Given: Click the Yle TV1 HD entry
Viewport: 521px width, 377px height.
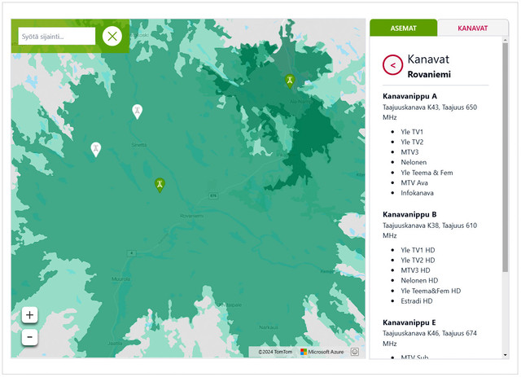Looking at the screenshot, I should tap(418, 250).
